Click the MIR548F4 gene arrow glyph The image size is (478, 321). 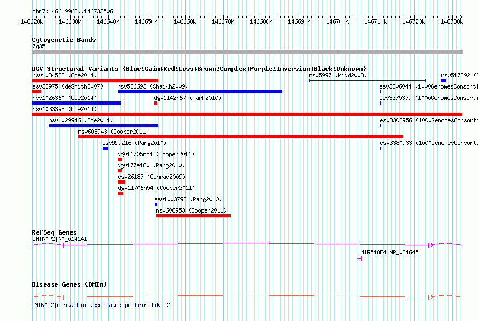point(359,259)
